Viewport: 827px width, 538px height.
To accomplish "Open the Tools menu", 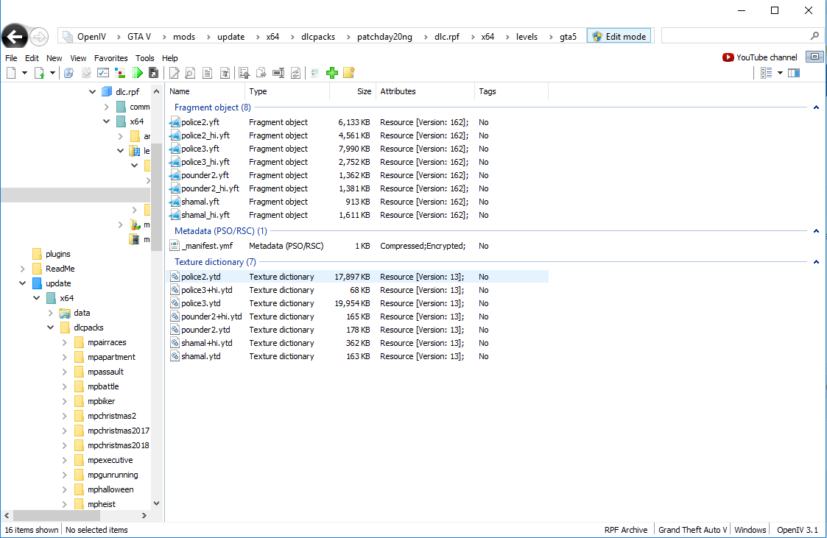I will point(144,58).
